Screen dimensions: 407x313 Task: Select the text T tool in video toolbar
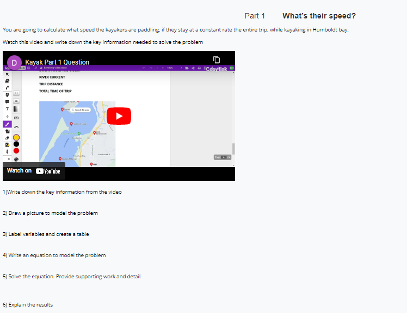pos(7,109)
